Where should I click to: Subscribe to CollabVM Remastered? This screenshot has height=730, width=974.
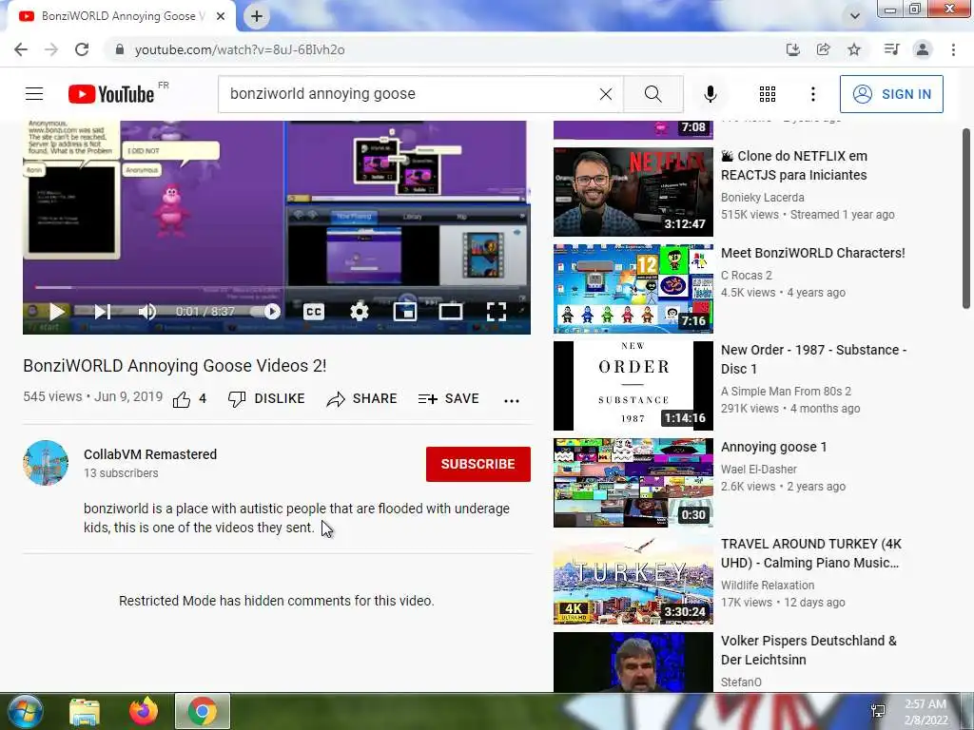pos(477,464)
